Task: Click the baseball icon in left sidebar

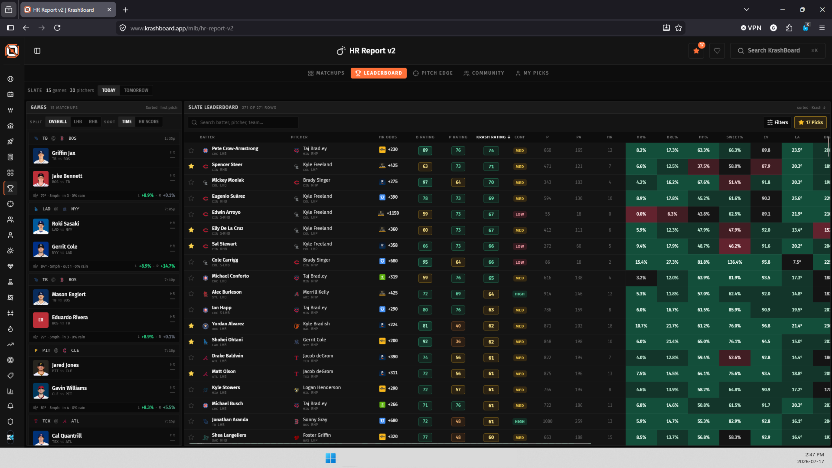Action: [10, 79]
